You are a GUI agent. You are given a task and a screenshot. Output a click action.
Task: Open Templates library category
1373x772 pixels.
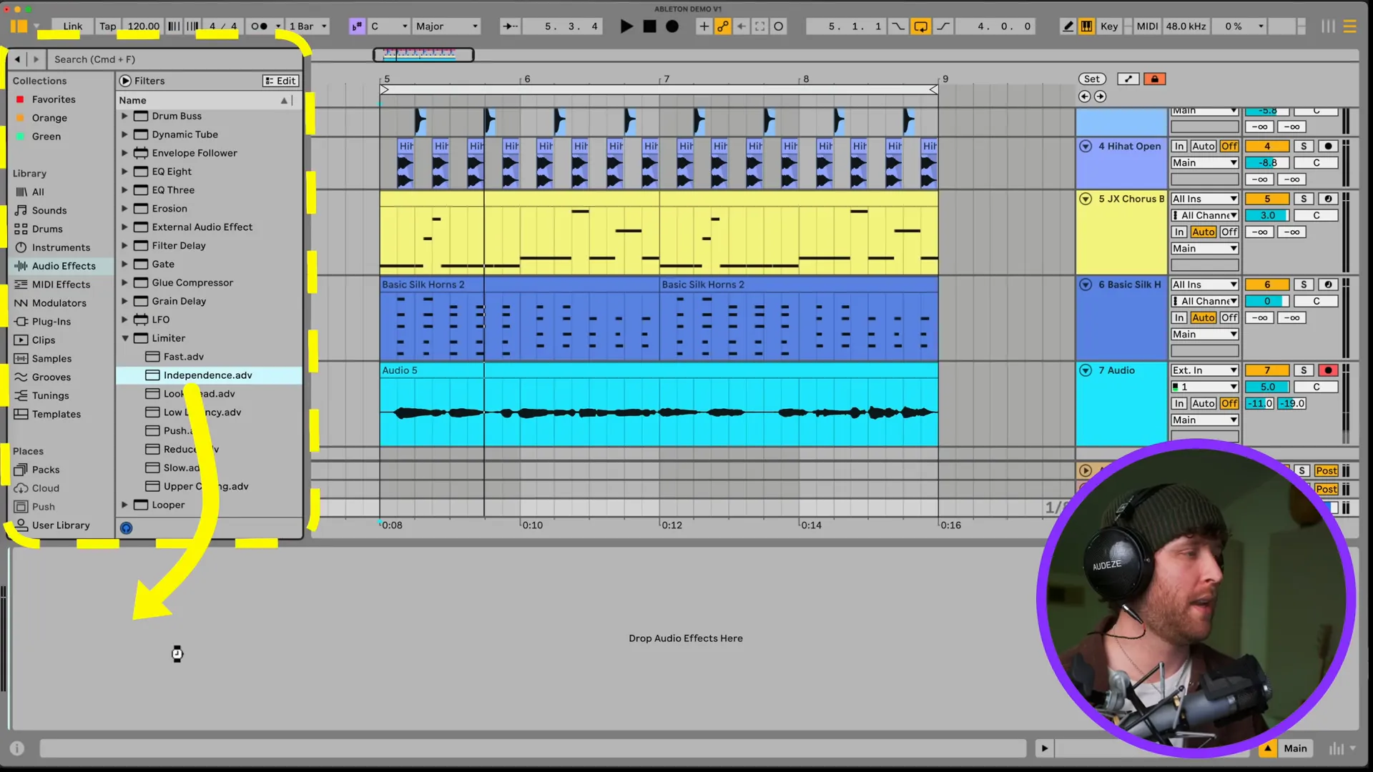(56, 415)
